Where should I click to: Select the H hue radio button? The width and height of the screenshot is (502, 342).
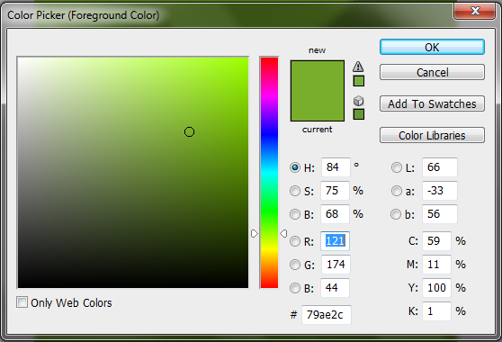(x=294, y=167)
